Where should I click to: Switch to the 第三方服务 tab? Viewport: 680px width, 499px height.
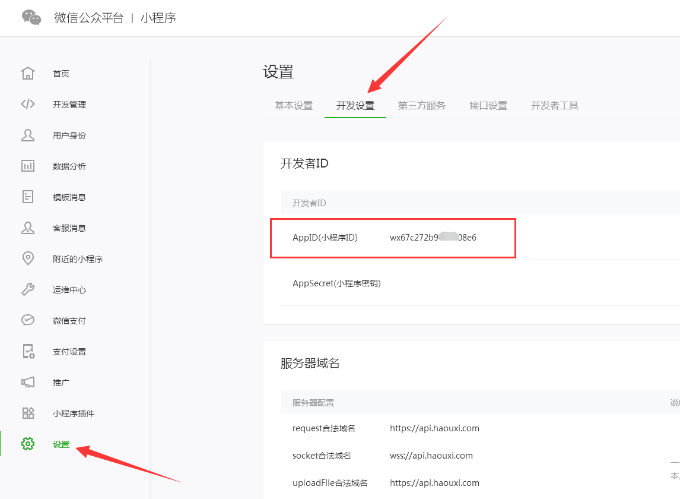(x=421, y=106)
